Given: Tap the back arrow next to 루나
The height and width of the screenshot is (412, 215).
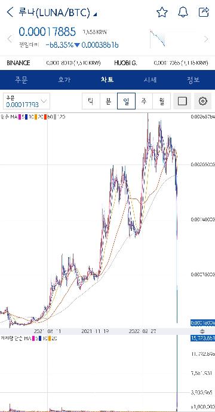Looking at the screenshot, I should (x=10, y=12).
